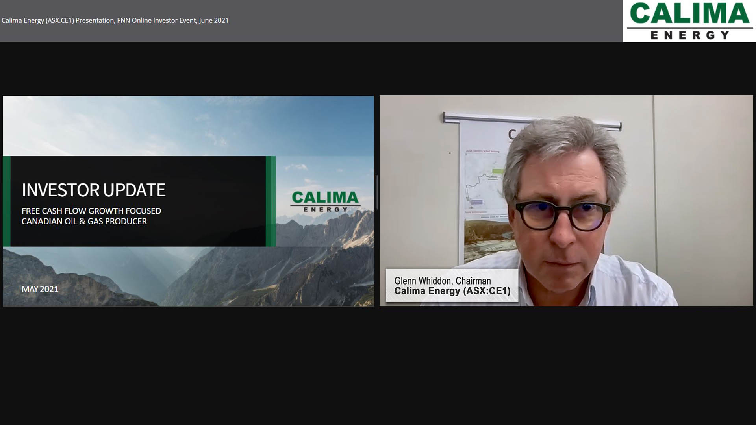Viewport: 756px width, 425px height.
Task: Select the FREE CASH FLOW GROWTH FOCUSED subtitle
Action: 91,211
